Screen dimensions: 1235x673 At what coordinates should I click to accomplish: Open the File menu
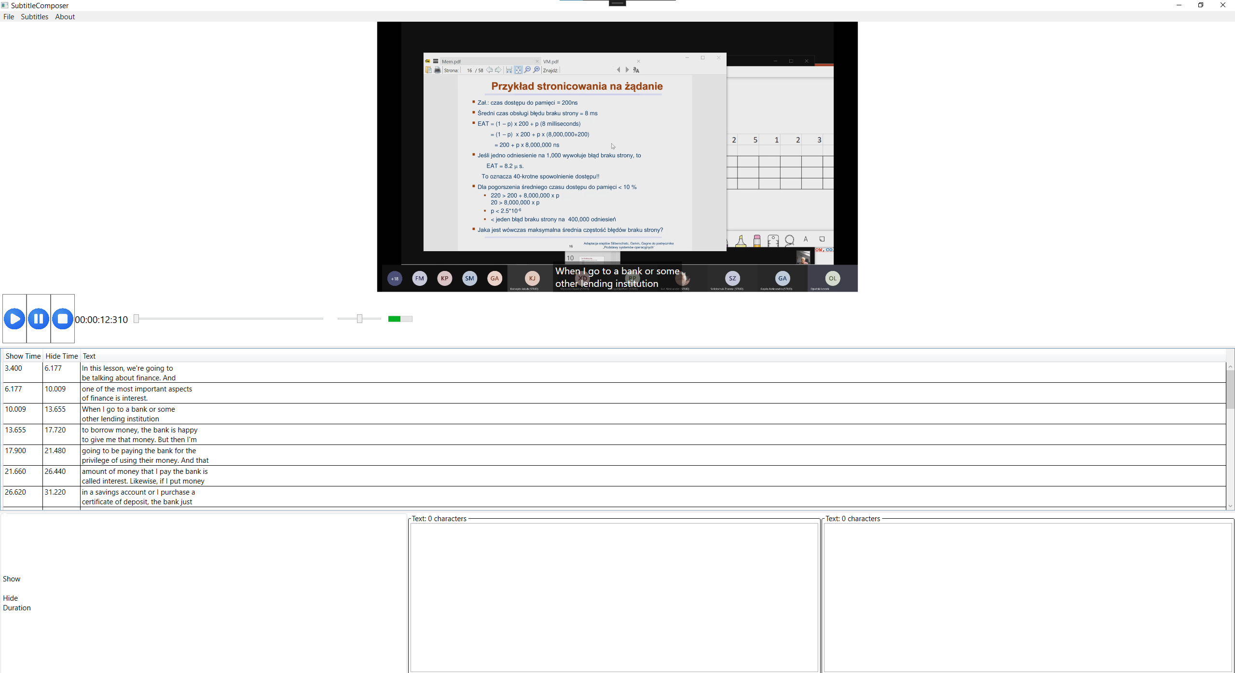point(8,16)
